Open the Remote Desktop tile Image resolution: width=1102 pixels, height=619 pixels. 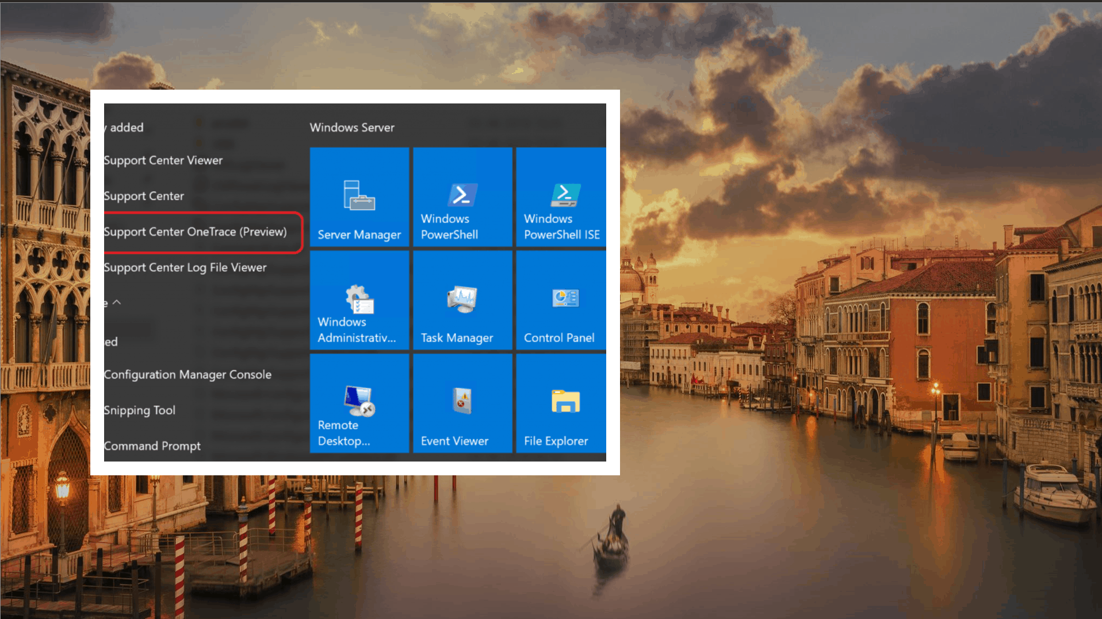tap(359, 403)
